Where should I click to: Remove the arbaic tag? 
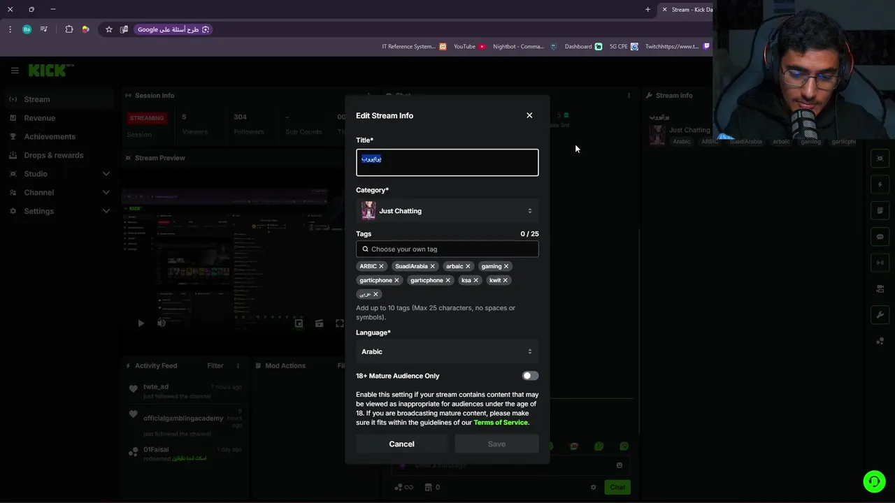pyautogui.click(x=468, y=266)
